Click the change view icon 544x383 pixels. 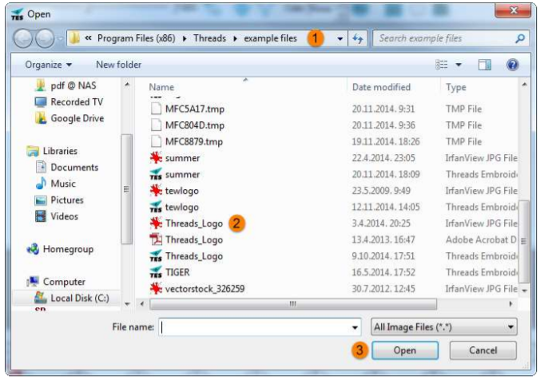[x=442, y=65]
